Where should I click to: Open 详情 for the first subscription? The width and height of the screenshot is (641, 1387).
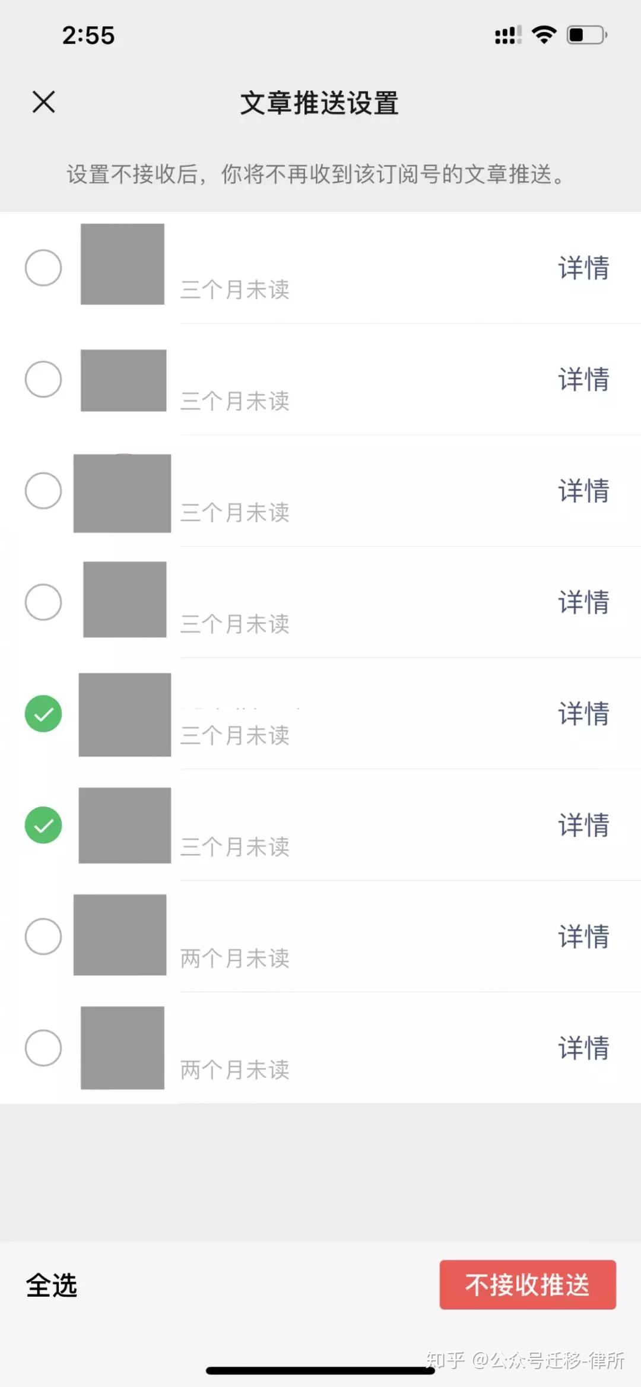point(583,268)
